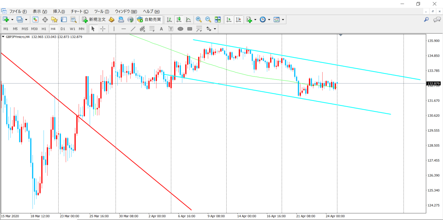Click the 新規注文 new order button
Screen dimensions: 443x220
tap(94, 19)
